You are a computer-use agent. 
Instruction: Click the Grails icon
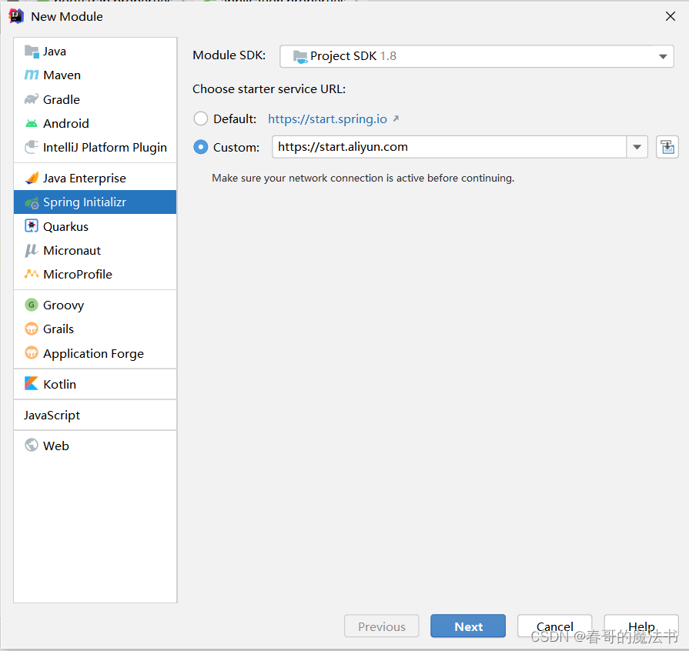point(32,329)
